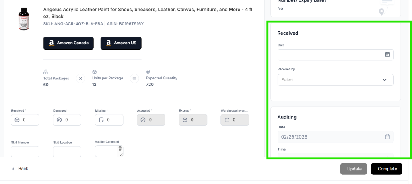Click the Damaged quantity input field
The image size is (412, 184).
67,120
